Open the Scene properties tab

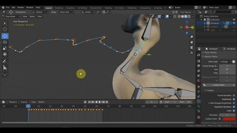(x=198, y=76)
